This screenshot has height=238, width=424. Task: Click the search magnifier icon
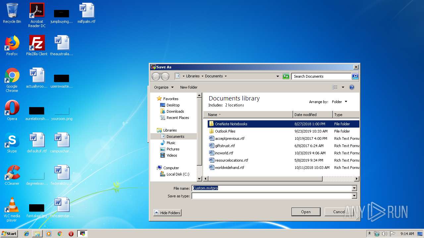355,76
